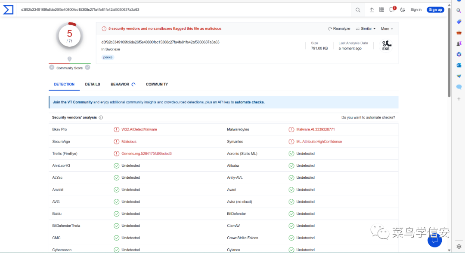Screen dimensions: 465x253
Task: Click the upload file arrow icon
Action: pyautogui.click(x=372, y=10)
